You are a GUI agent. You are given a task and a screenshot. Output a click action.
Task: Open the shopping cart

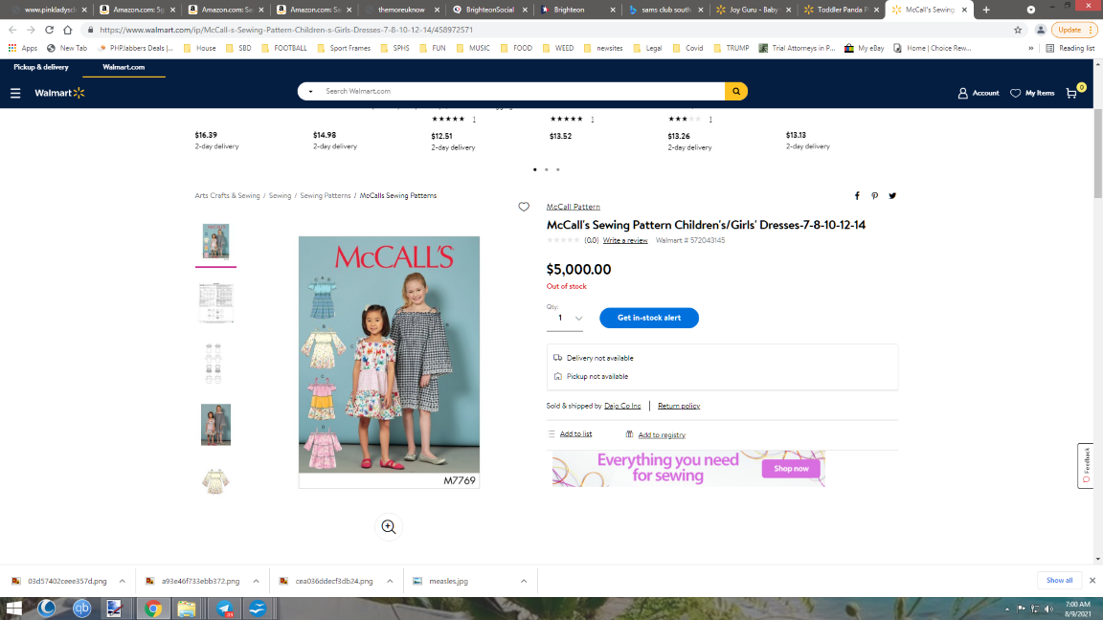point(1071,93)
